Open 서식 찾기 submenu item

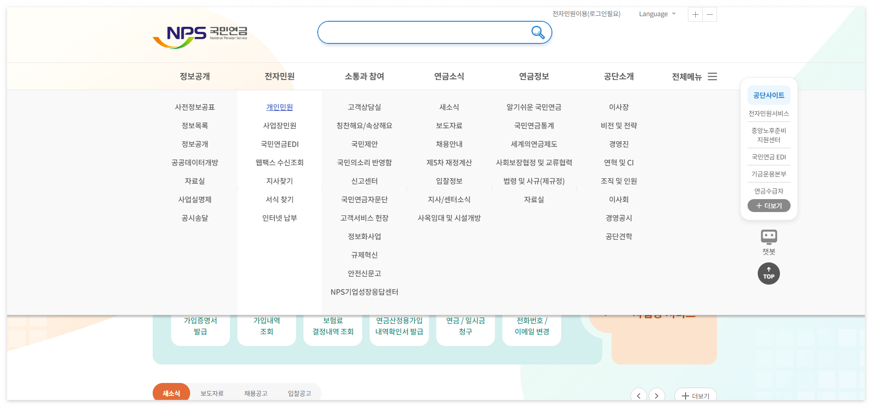tap(279, 200)
